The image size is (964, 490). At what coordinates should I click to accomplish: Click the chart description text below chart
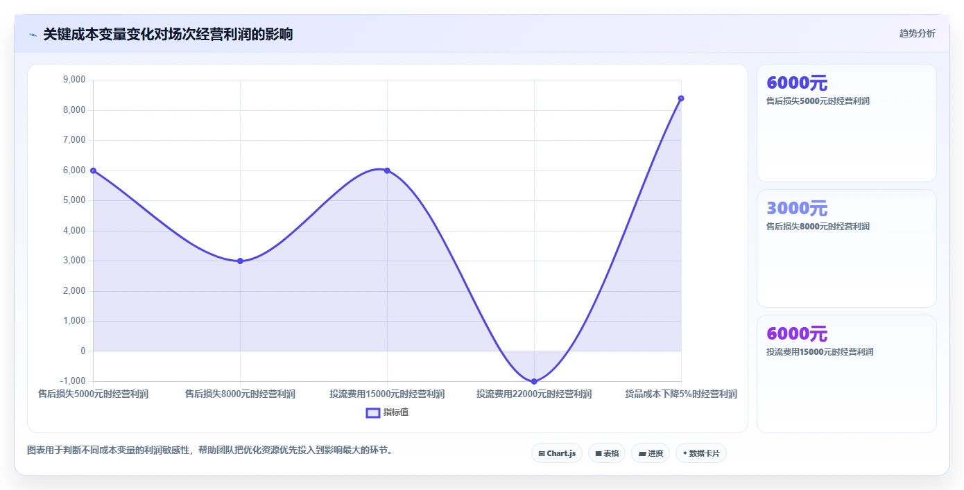click(x=211, y=450)
